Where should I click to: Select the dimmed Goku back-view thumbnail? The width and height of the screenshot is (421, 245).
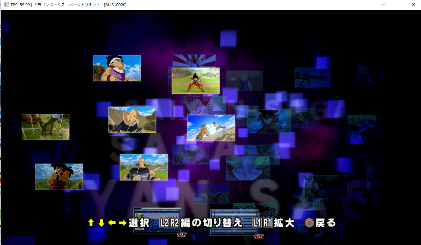269,122
